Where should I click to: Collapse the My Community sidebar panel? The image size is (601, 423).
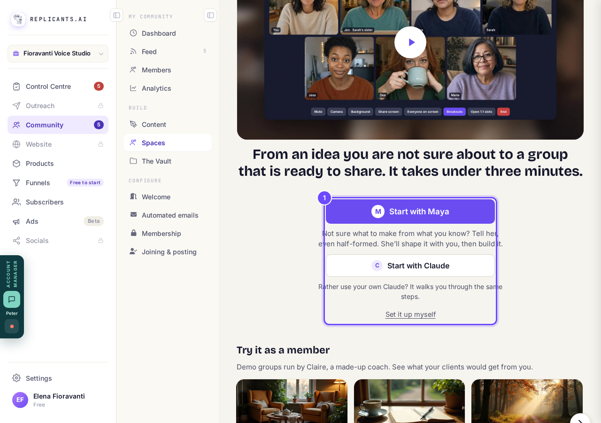point(210,15)
